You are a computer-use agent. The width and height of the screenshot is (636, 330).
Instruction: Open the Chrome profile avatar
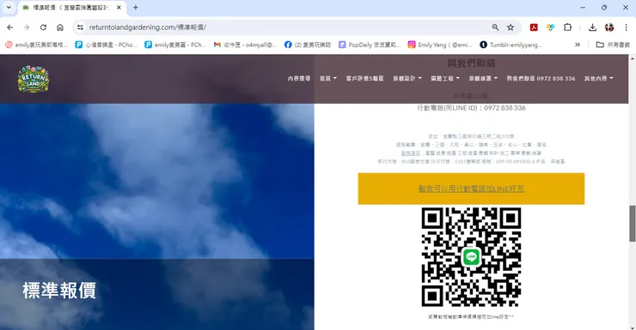[x=609, y=27]
